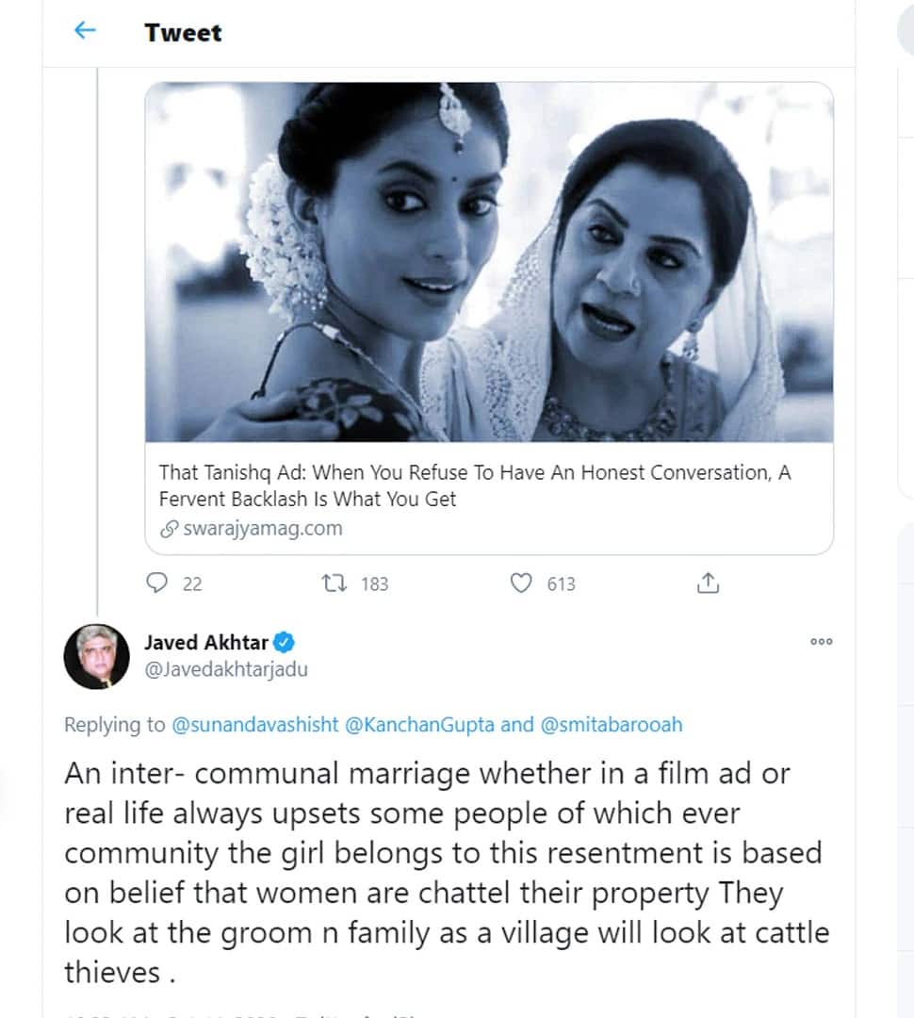Open the three-dot more options menu

821,642
